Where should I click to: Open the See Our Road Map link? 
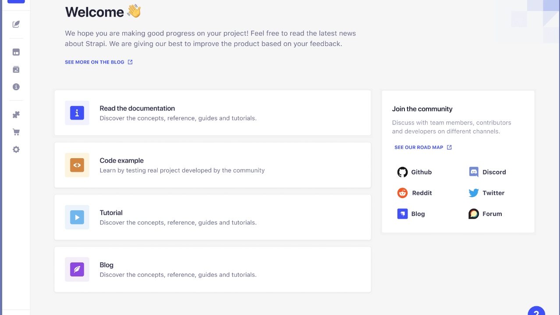[423, 148]
